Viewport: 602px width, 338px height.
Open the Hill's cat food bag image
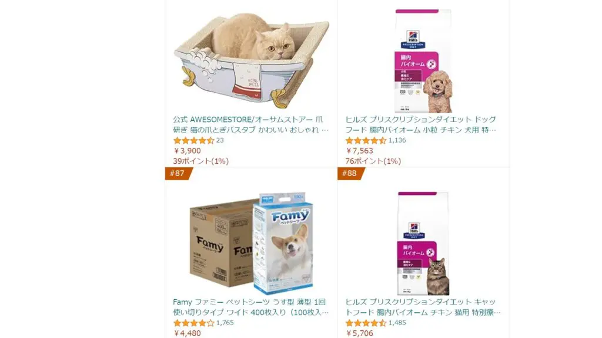423,243
